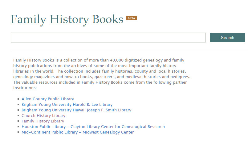Open the Allen County Public Library link
248x144 pixels.
point(48,99)
